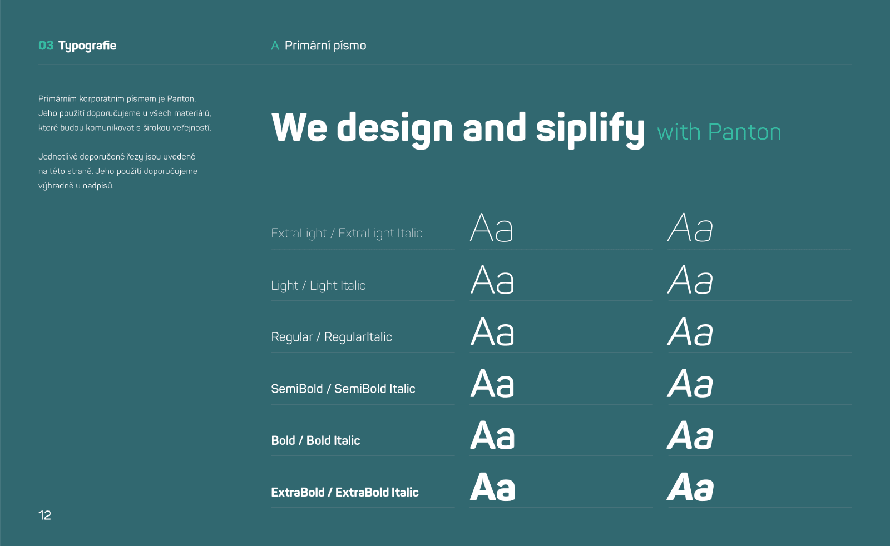
Task: Select the italic ExtraLight "Aa" specimen
Action: (x=690, y=228)
